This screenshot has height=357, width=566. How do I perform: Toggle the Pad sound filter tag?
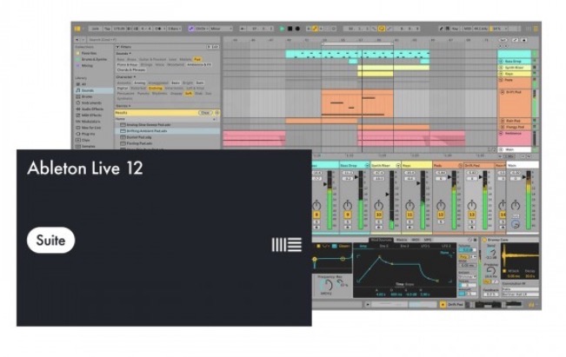coord(197,59)
